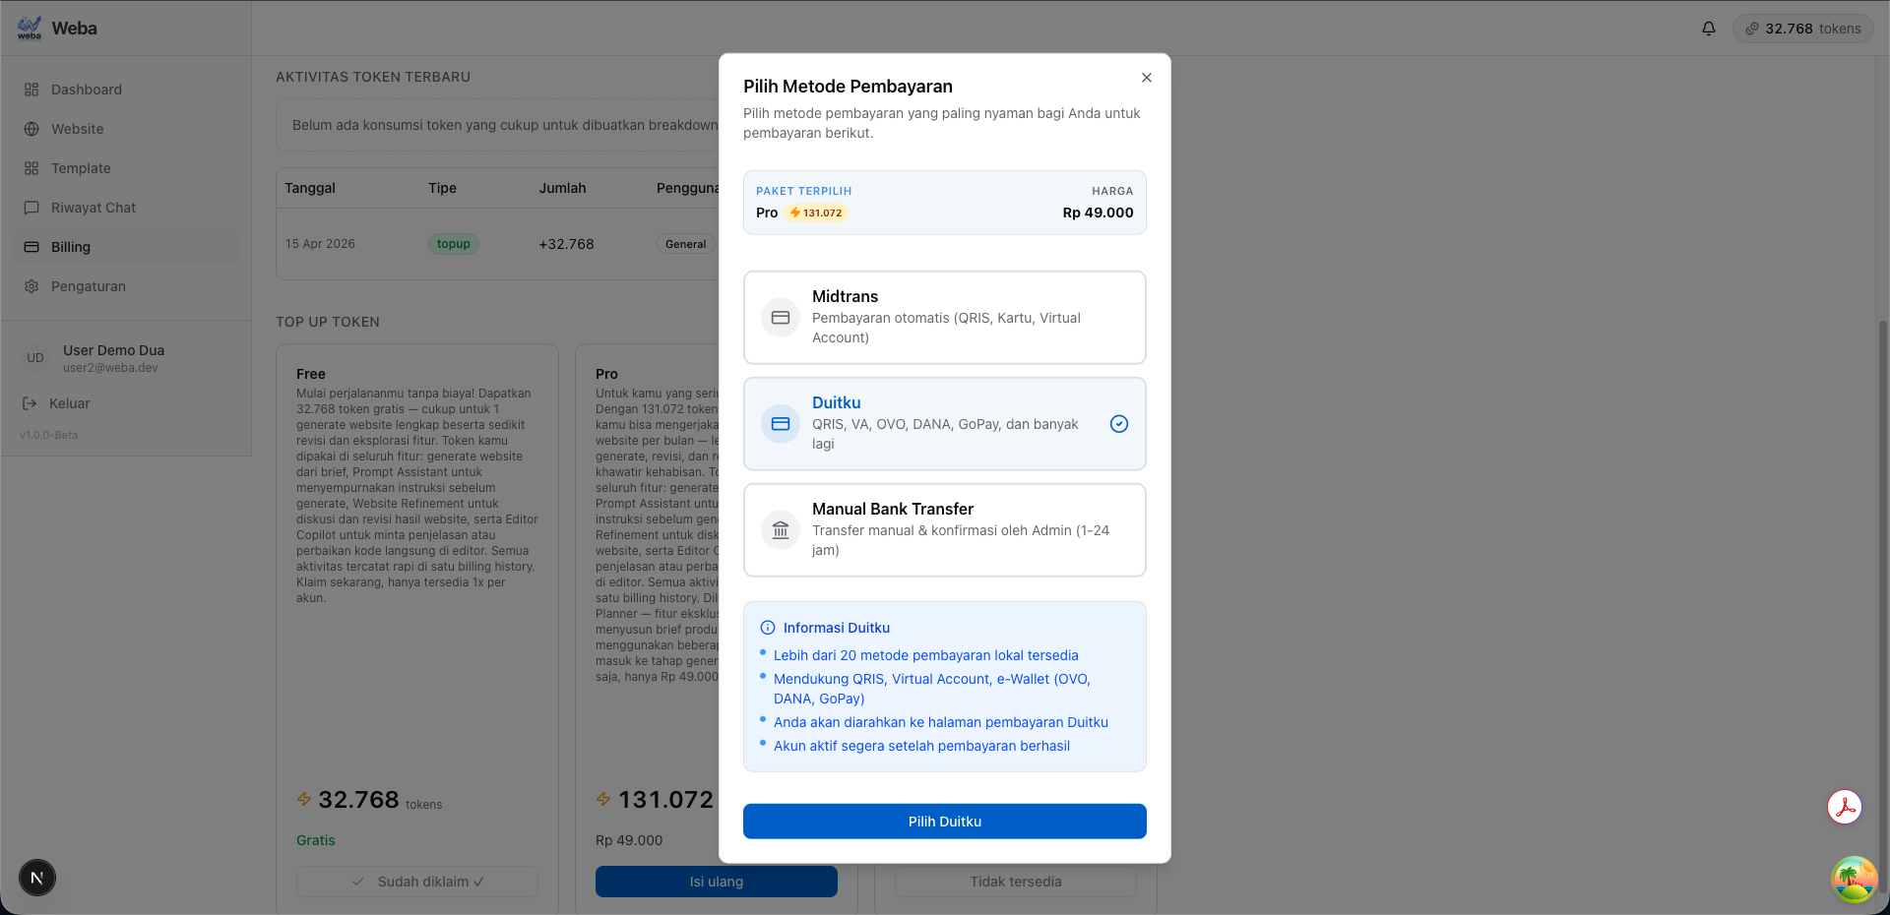Close the payment method dialog

pos(1146,78)
